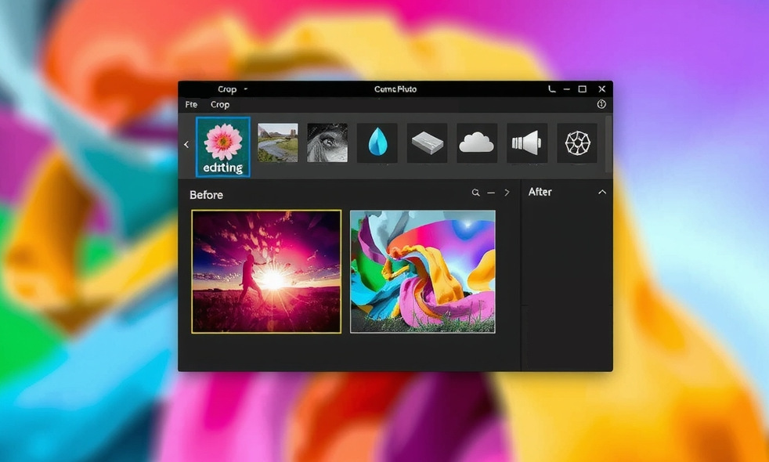Image resolution: width=769 pixels, height=462 pixels.
Task: Open the Crop dropdown in title bar
Action: point(232,89)
